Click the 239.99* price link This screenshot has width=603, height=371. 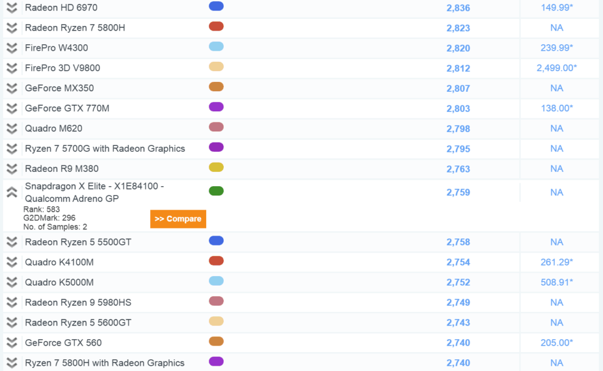click(x=557, y=48)
